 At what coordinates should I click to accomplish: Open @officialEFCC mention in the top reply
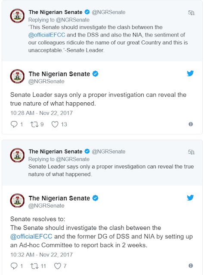tap(47, 35)
